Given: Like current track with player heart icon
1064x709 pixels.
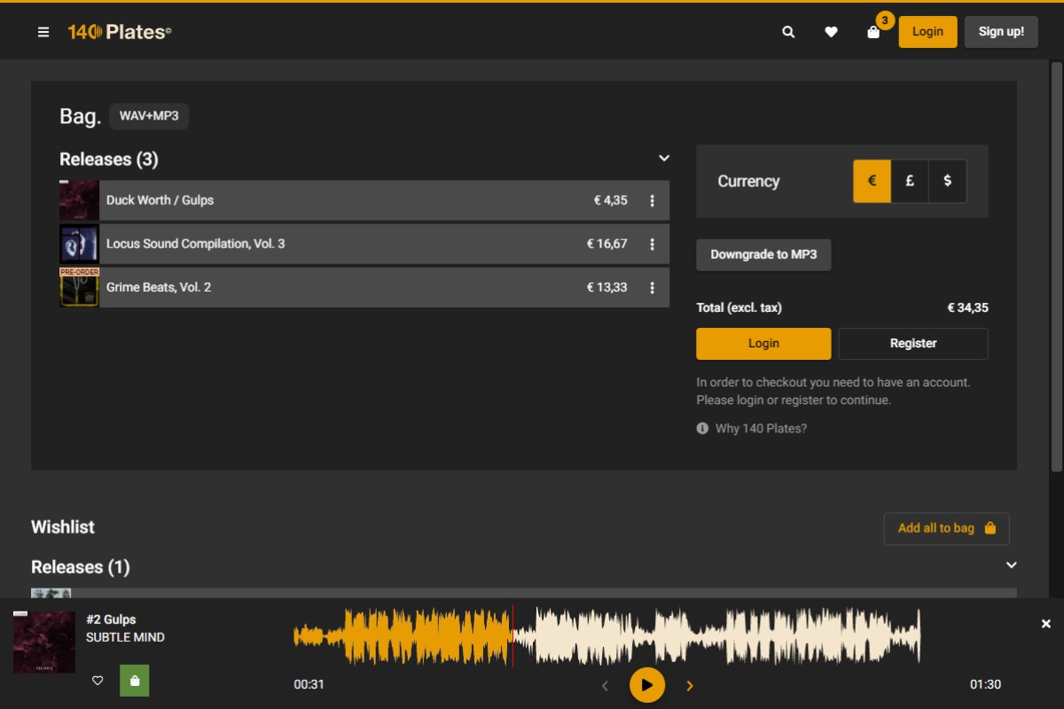Looking at the screenshot, I should point(98,681).
